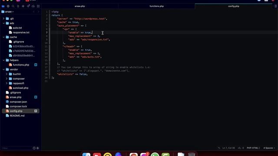
Task: Open the asterisk-shaped sidebar icon
Action: [23, 6]
